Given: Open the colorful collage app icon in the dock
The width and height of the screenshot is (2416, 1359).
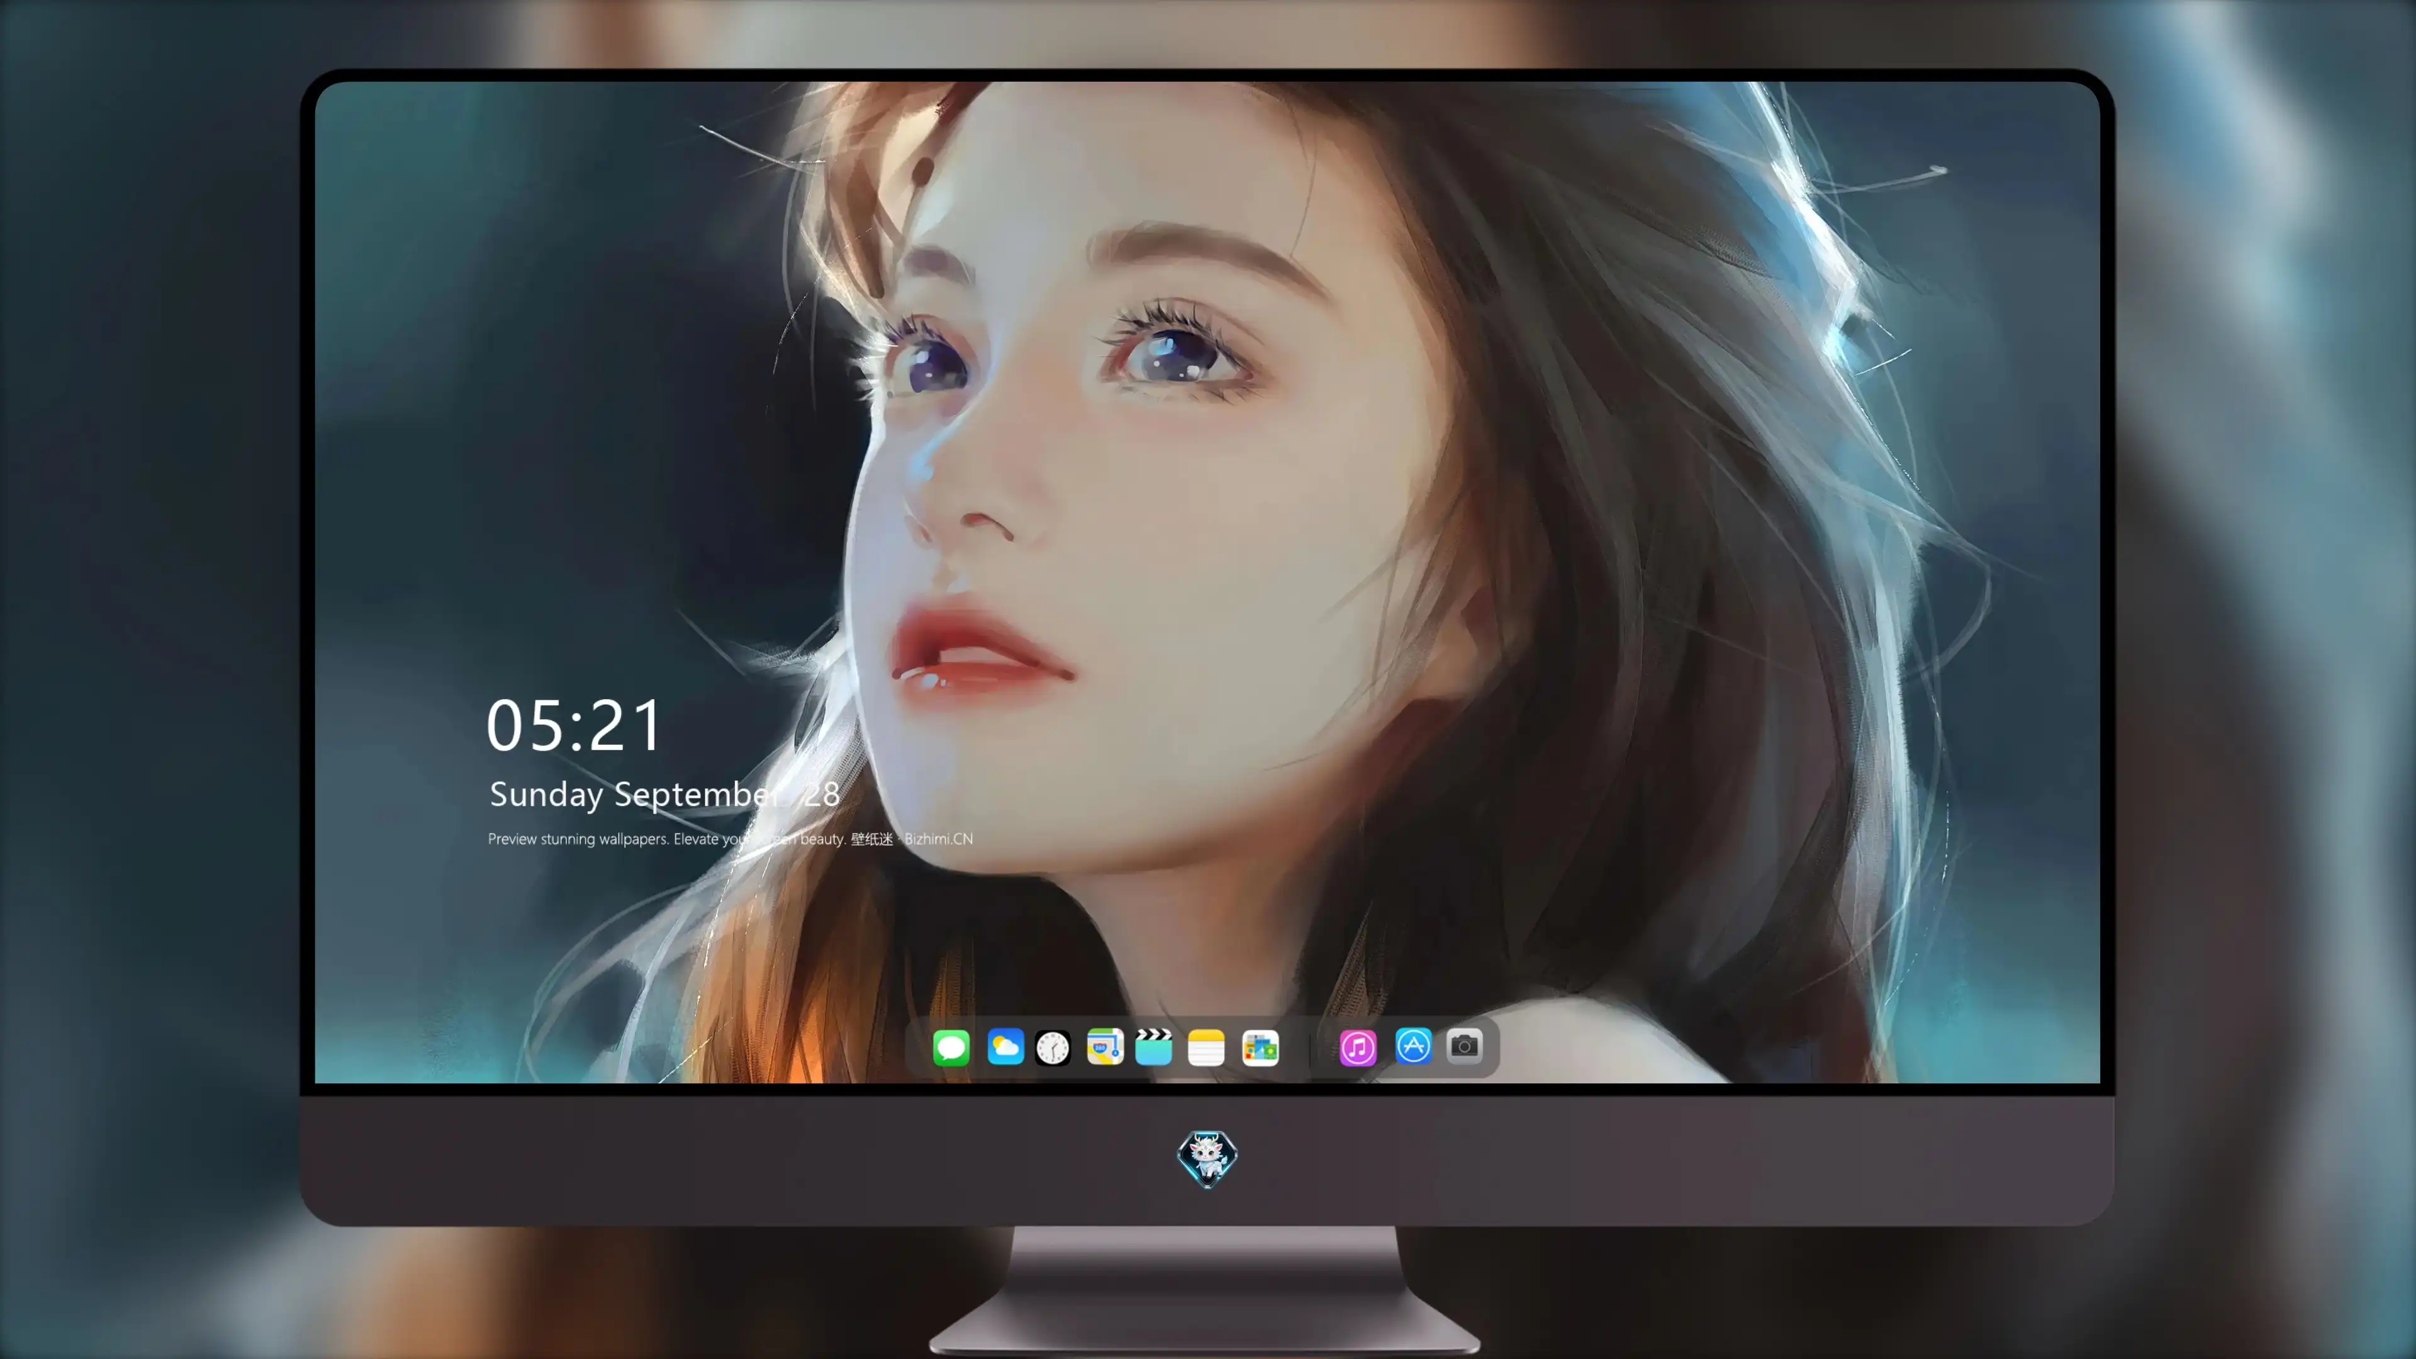Looking at the screenshot, I should (1260, 1048).
